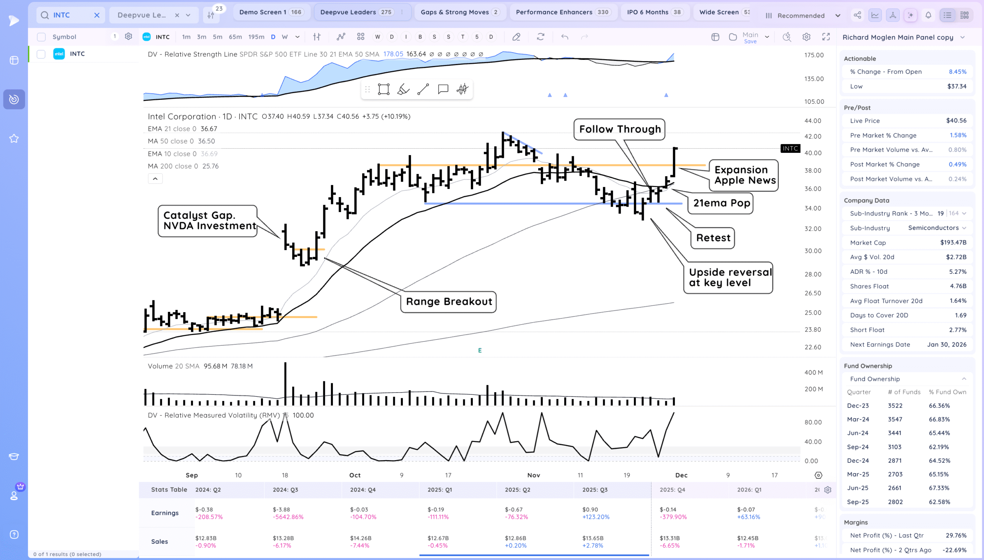Screen dimensions: 984x560
Task: Click the eraser icon in chart toolbar
Action: click(x=516, y=37)
